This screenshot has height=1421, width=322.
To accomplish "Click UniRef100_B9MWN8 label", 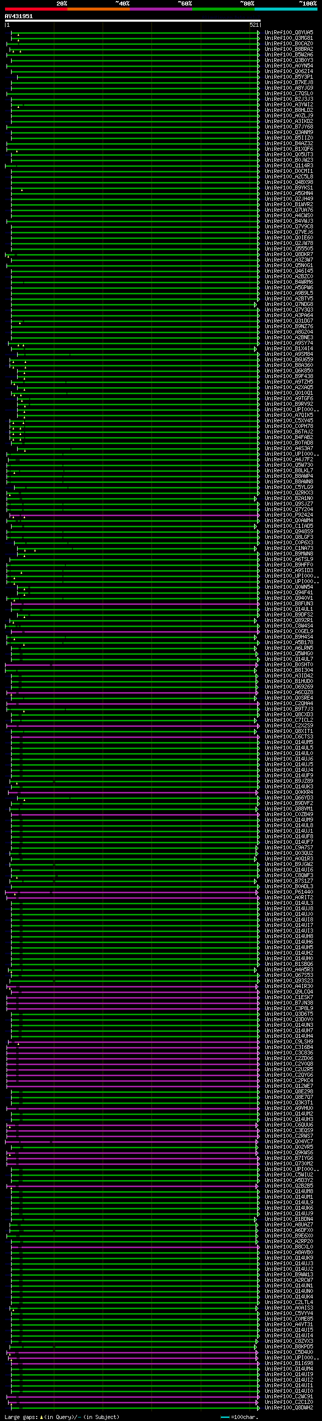I will [x=289, y=553].
